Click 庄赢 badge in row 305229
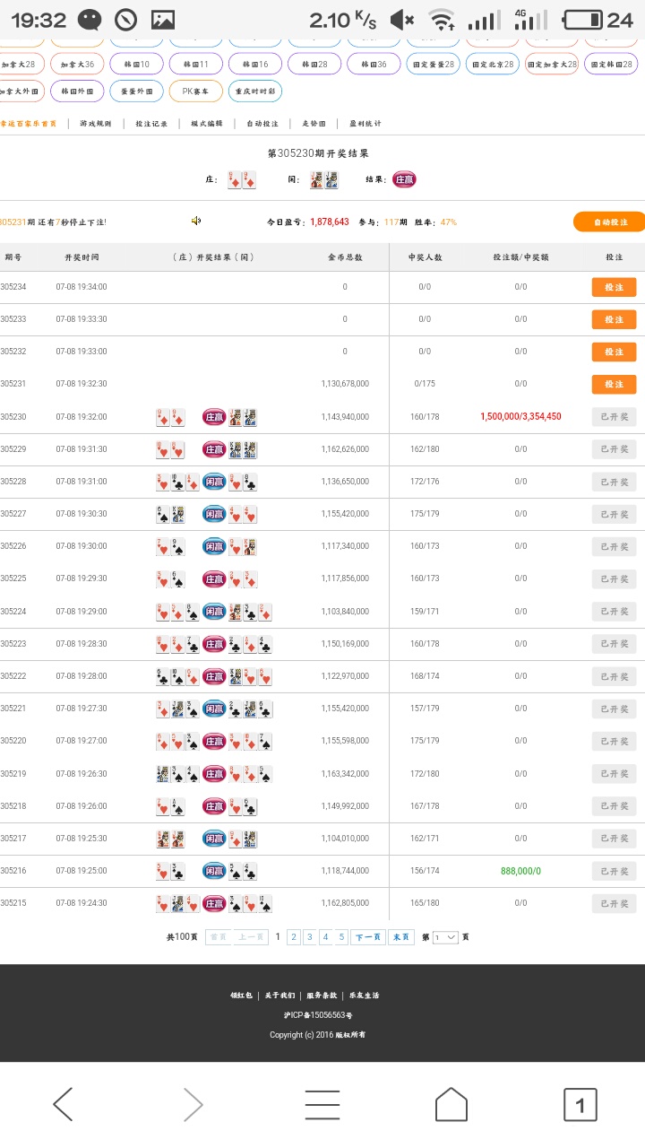This screenshot has height=1148, width=645. point(214,449)
